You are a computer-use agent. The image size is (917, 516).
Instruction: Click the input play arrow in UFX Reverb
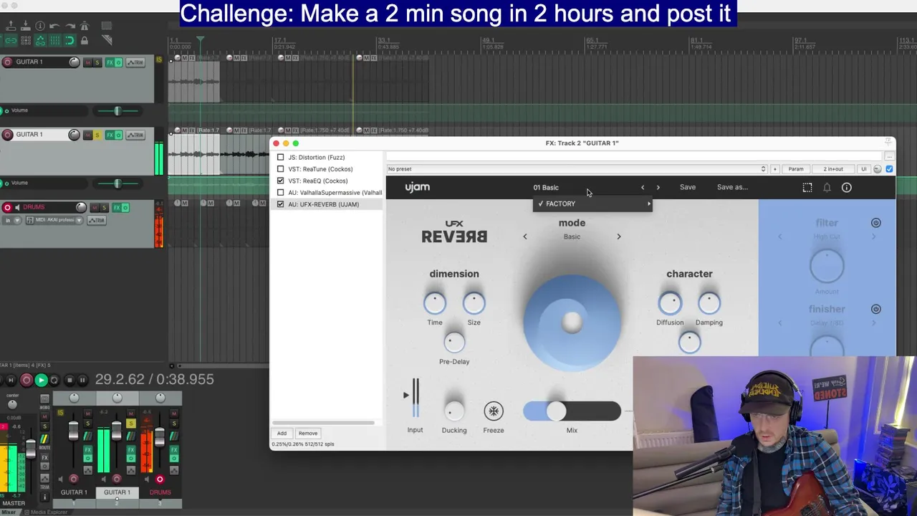pyautogui.click(x=406, y=395)
